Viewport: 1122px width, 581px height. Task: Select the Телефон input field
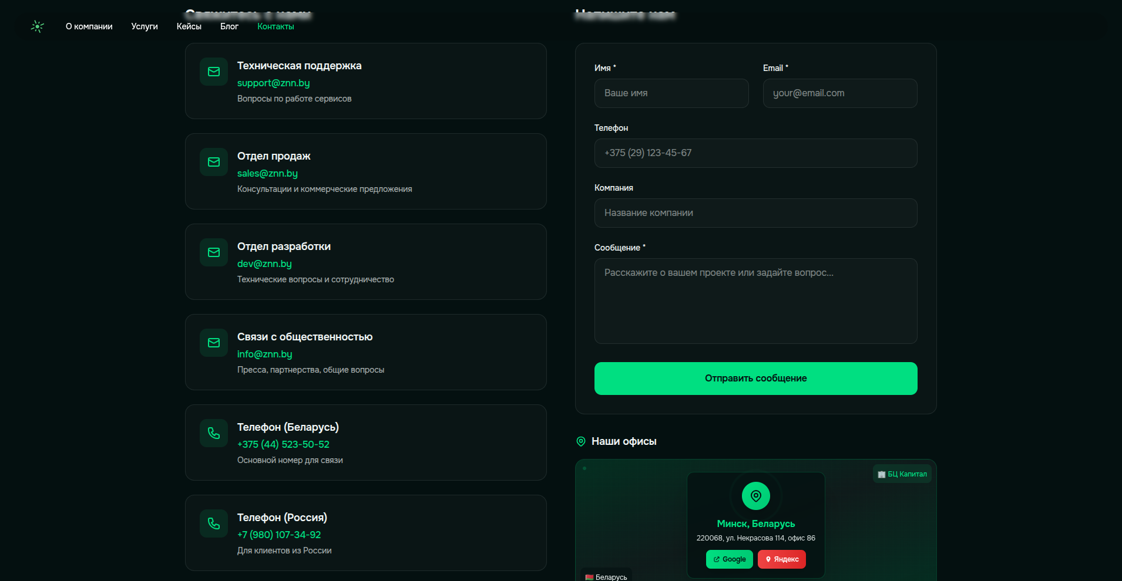pos(755,153)
